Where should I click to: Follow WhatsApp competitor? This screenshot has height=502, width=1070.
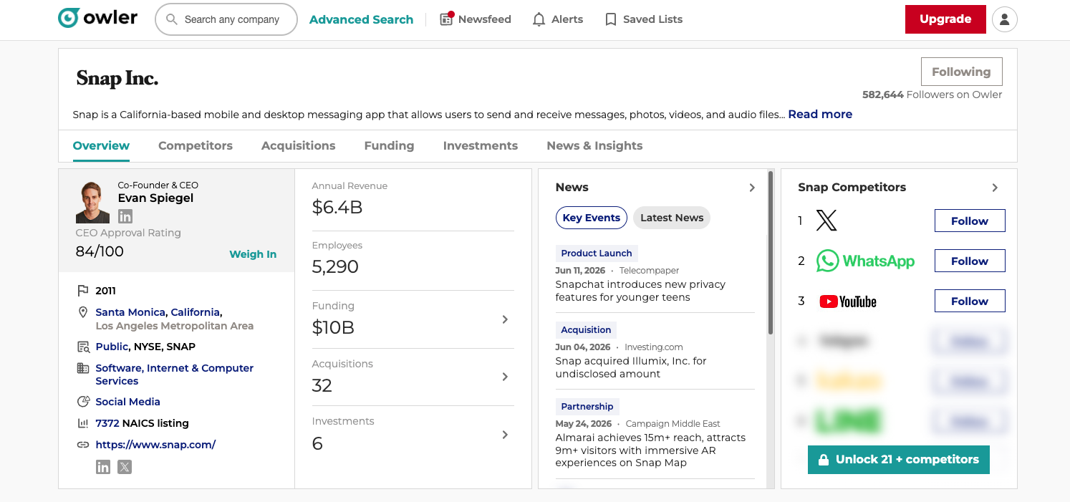pos(970,261)
